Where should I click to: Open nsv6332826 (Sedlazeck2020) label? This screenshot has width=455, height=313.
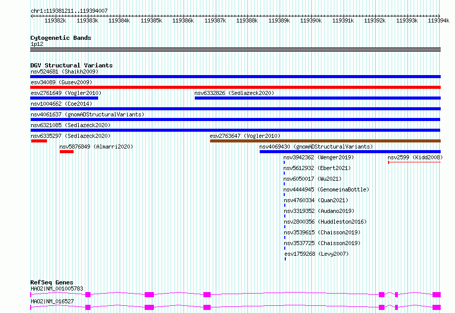point(234,93)
